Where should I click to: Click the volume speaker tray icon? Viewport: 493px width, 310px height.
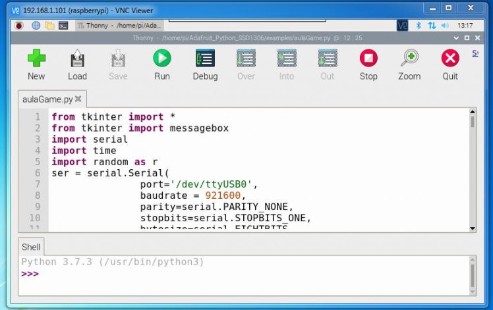click(445, 26)
